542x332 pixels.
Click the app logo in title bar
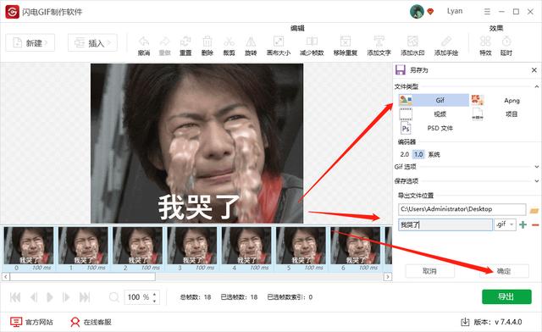coord(12,12)
